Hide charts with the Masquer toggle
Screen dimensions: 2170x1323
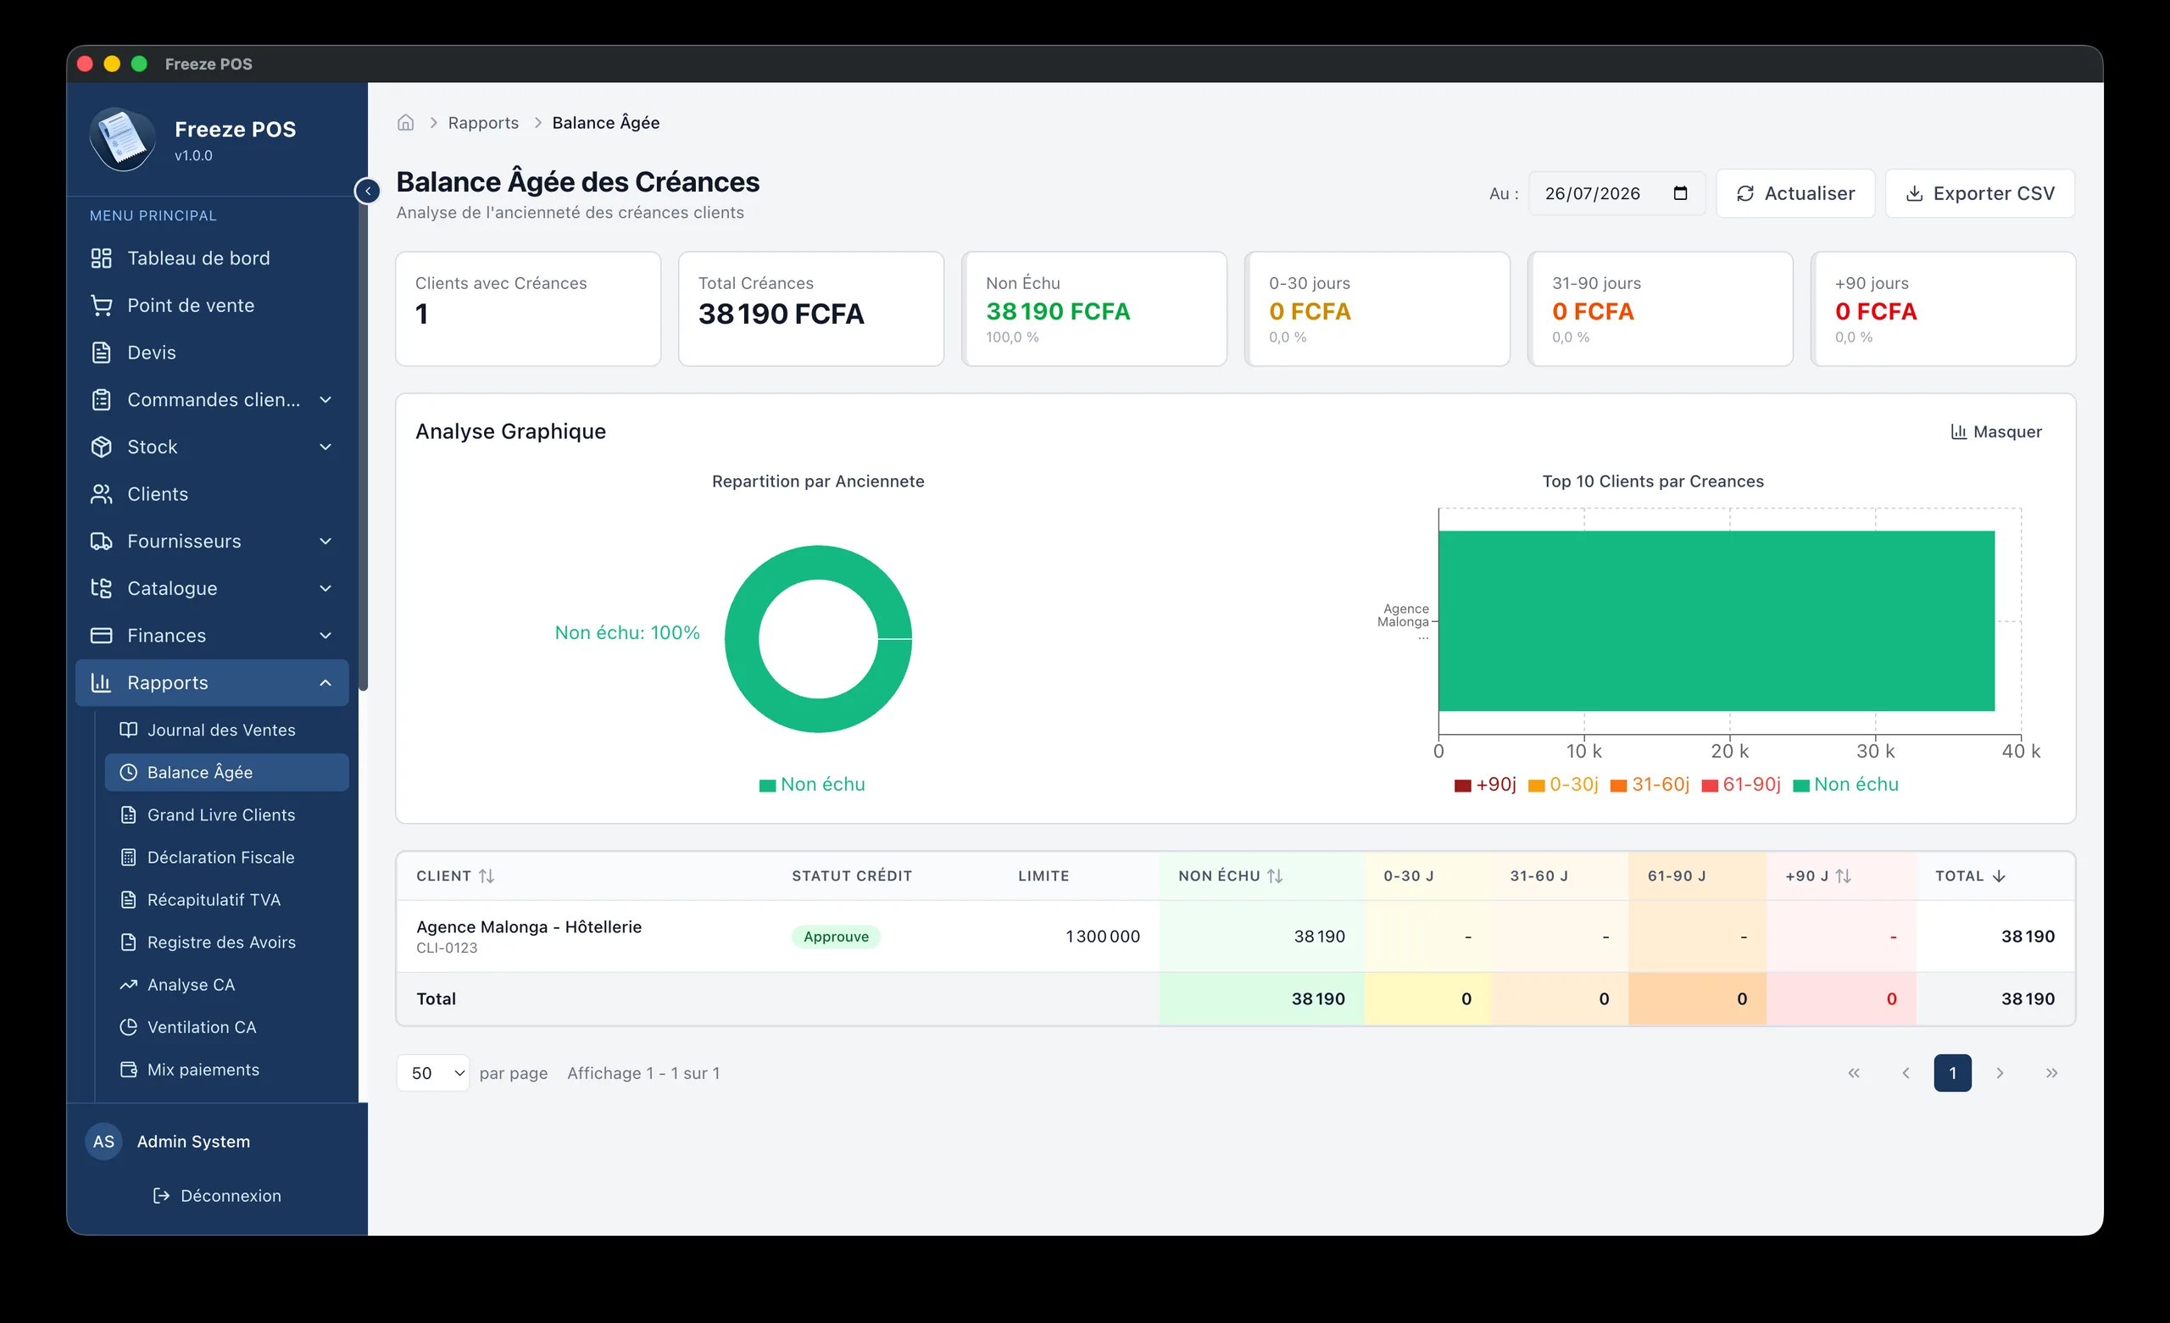coord(1995,431)
